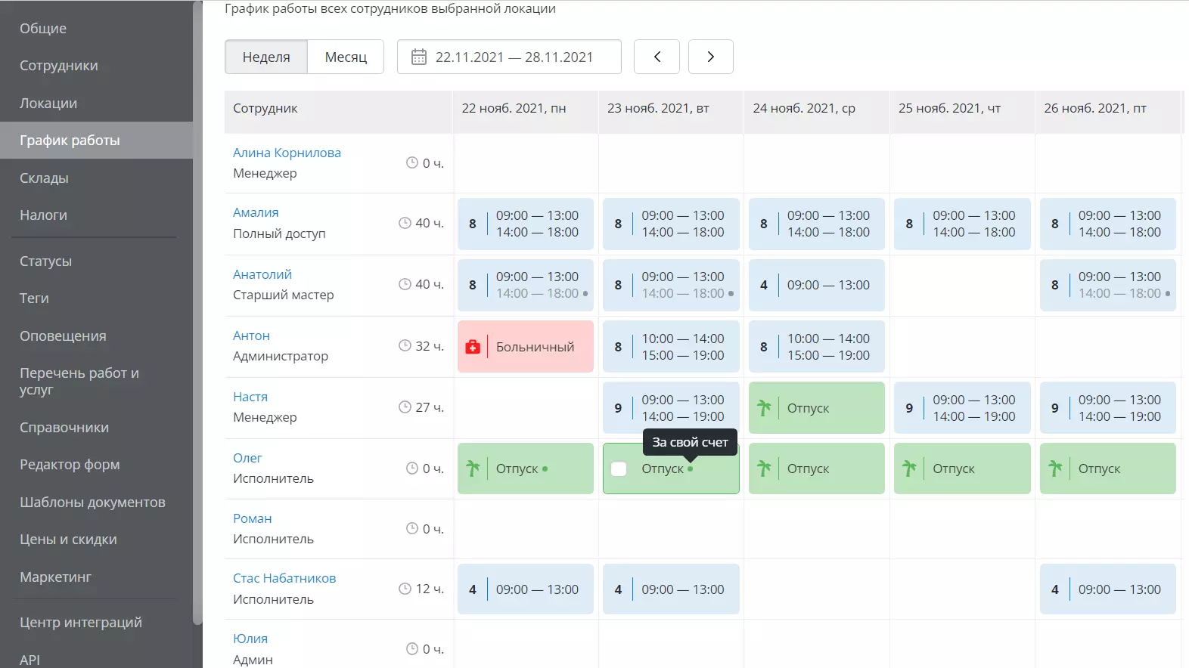Image resolution: width=1189 pixels, height=668 pixels.
Task: Open Настя's Thursday 09:00 — 13:00 shift
Action: point(962,408)
